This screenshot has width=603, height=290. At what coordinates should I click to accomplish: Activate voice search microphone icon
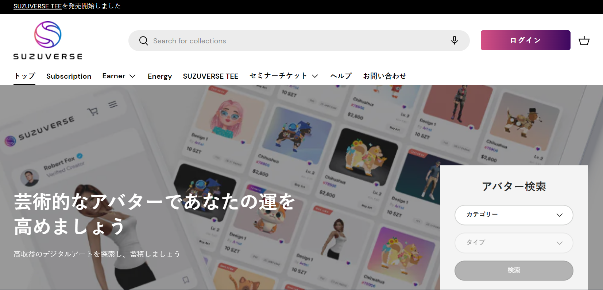pyautogui.click(x=454, y=40)
